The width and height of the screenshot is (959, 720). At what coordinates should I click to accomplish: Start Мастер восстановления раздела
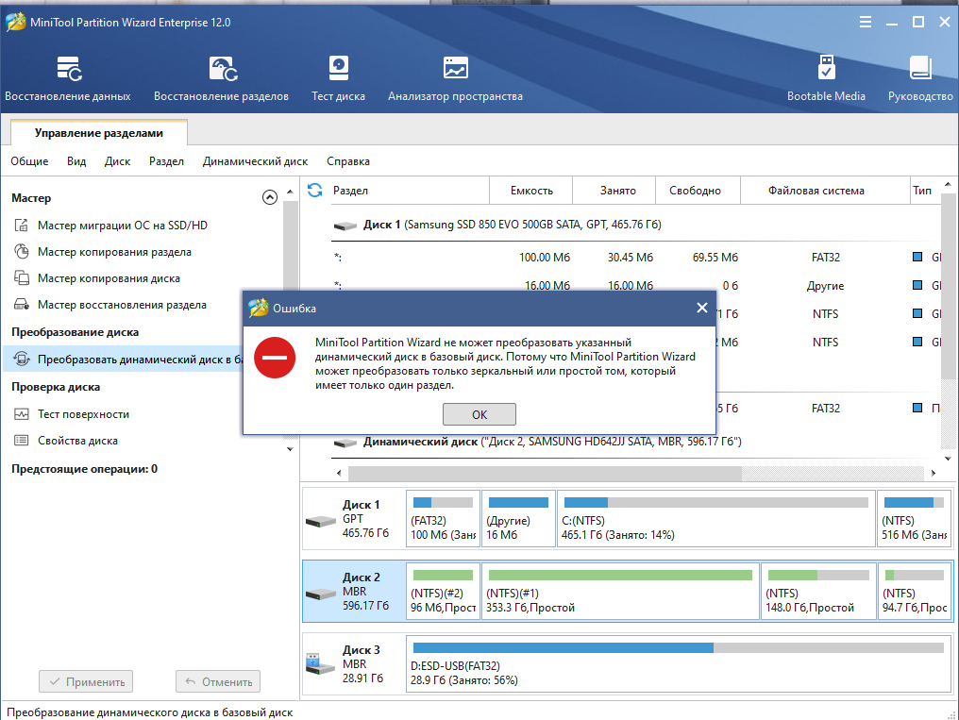coord(122,305)
